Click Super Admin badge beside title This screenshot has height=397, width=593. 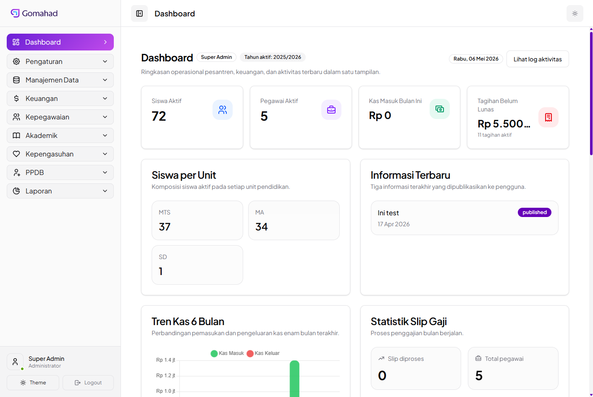[216, 57]
